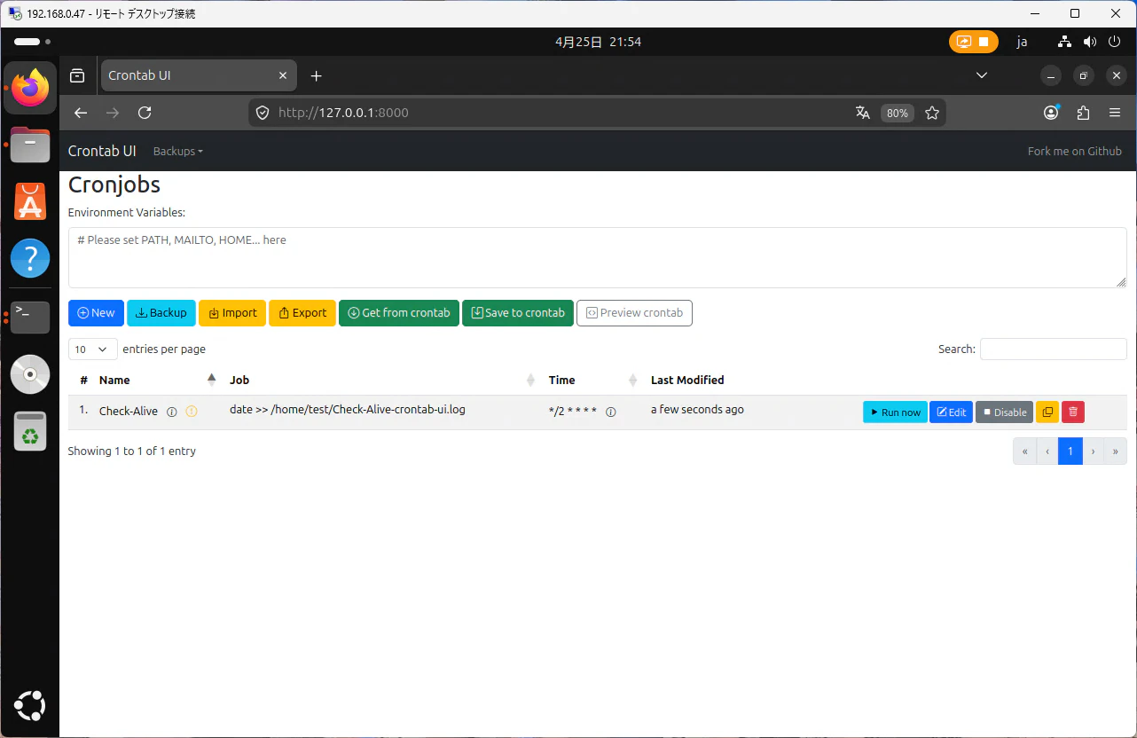The height and width of the screenshot is (738, 1137).
Task: Click Get from crontab button
Action: click(x=399, y=313)
